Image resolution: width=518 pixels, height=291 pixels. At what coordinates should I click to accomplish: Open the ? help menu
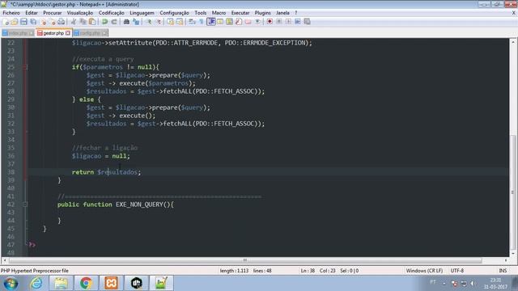pyautogui.click(x=296, y=13)
